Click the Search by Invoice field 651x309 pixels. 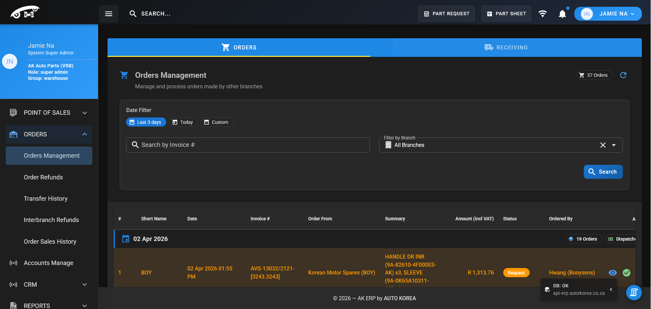(x=248, y=145)
